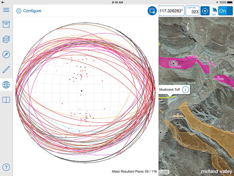Tap the stereonet screenshot export button
Image resolution: width=234 pixels, height=176 pixels.
click(x=152, y=11)
